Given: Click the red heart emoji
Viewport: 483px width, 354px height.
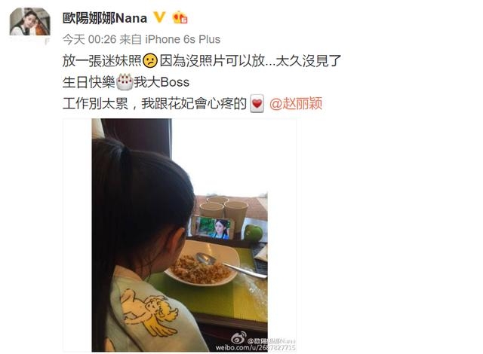Looking at the screenshot, I should [257, 103].
